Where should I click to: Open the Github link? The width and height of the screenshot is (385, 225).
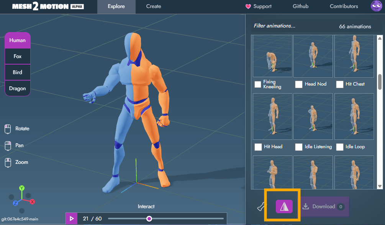pyautogui.click(x=301, y=6)
